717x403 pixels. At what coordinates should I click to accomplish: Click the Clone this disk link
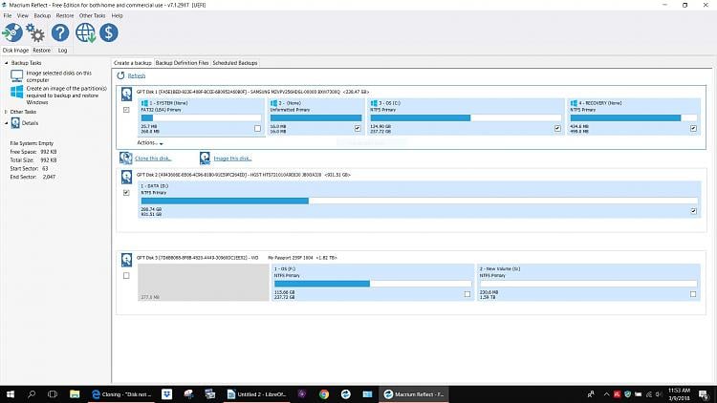click(x=153, y=159)
